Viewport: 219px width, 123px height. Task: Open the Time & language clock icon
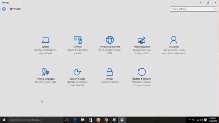(x=46, y=72)
